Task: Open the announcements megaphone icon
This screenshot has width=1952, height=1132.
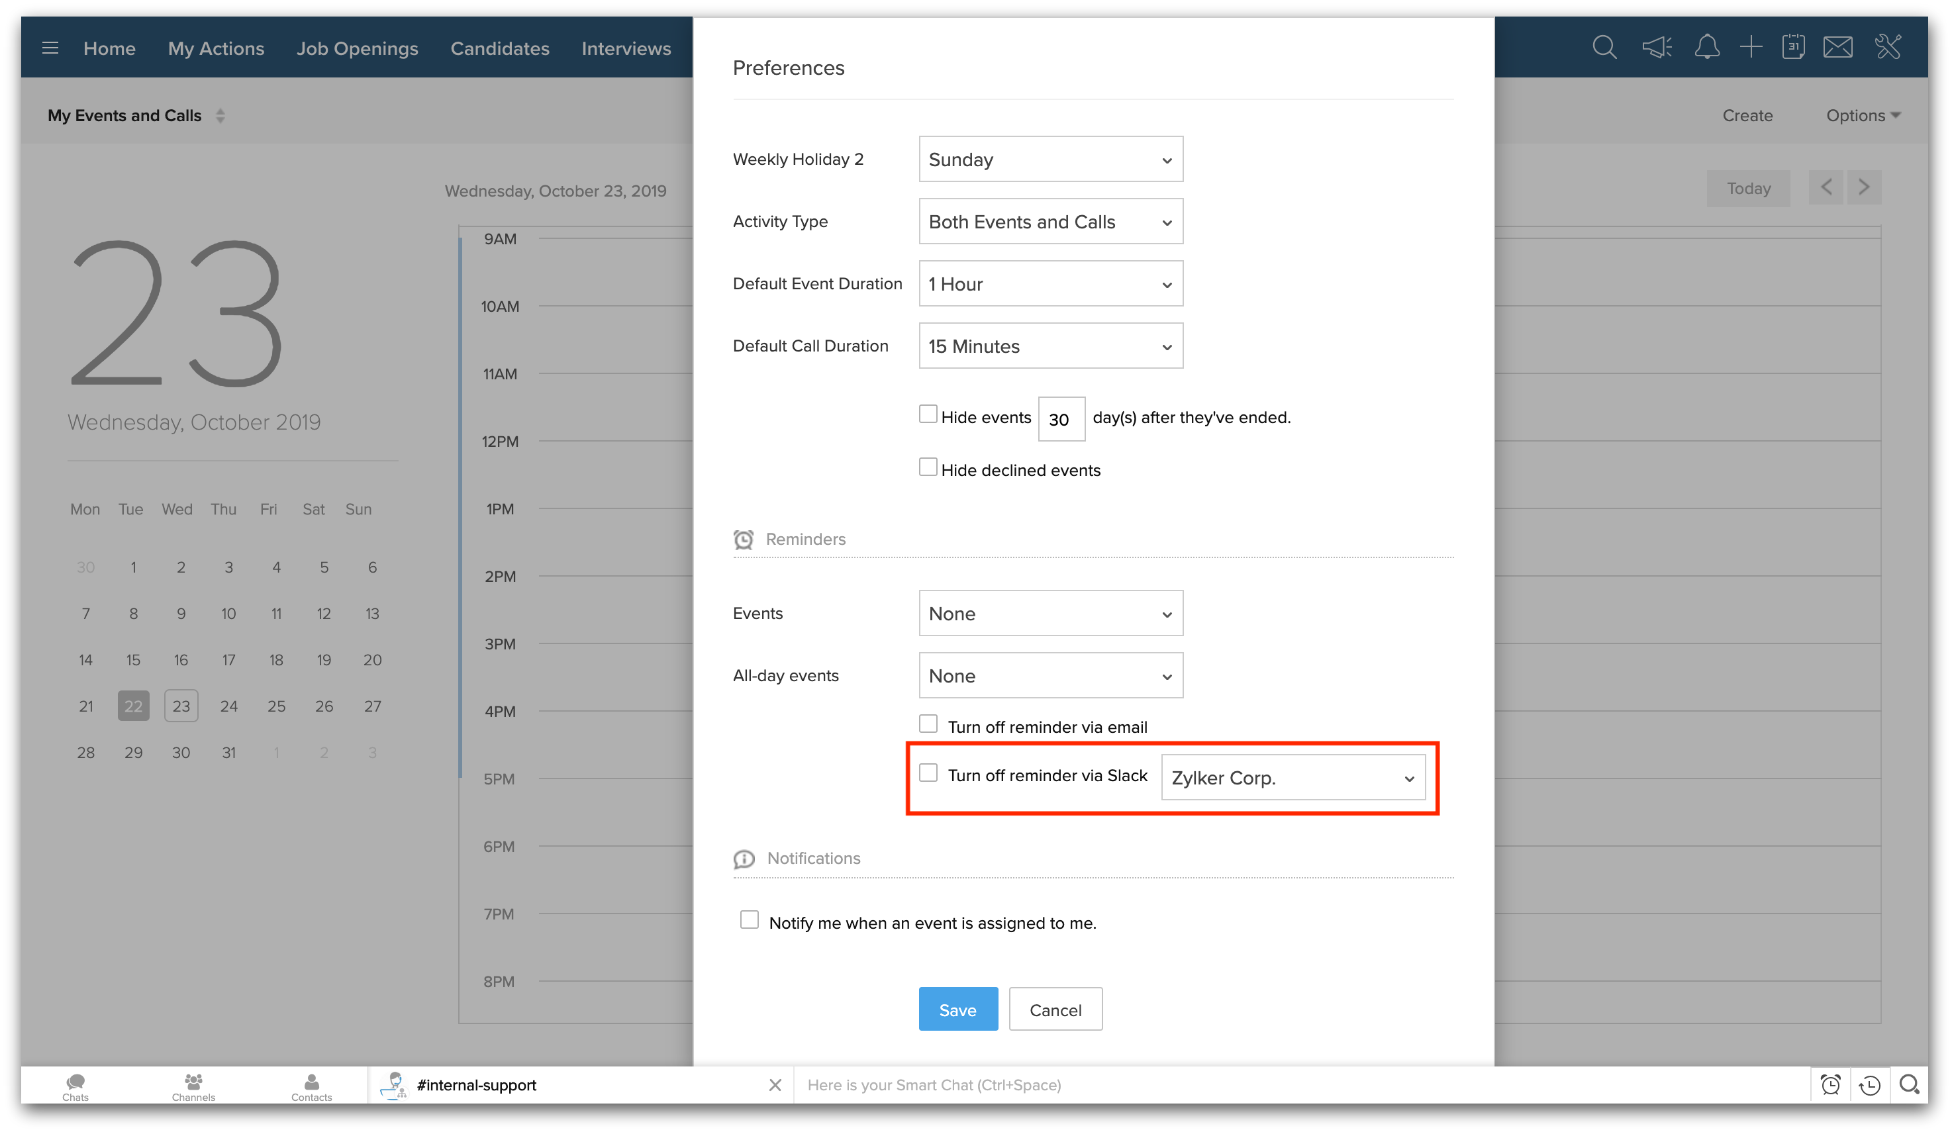Action: click(x=1656, y=47)
